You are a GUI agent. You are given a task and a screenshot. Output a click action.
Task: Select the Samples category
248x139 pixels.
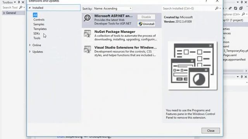pos(39,24)
